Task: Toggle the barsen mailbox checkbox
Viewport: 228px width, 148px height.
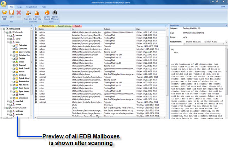Action: click(11, 36)
